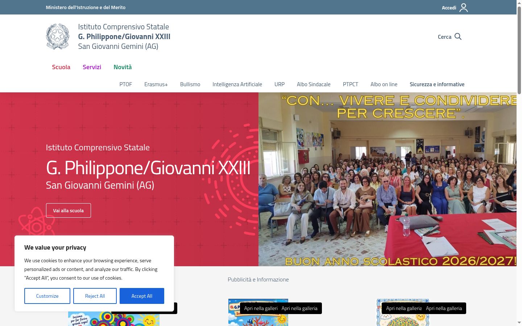The height and width of the screenshot is (326, 522).
Task: Select URP in the secondary menu
Action: [279, 84]
